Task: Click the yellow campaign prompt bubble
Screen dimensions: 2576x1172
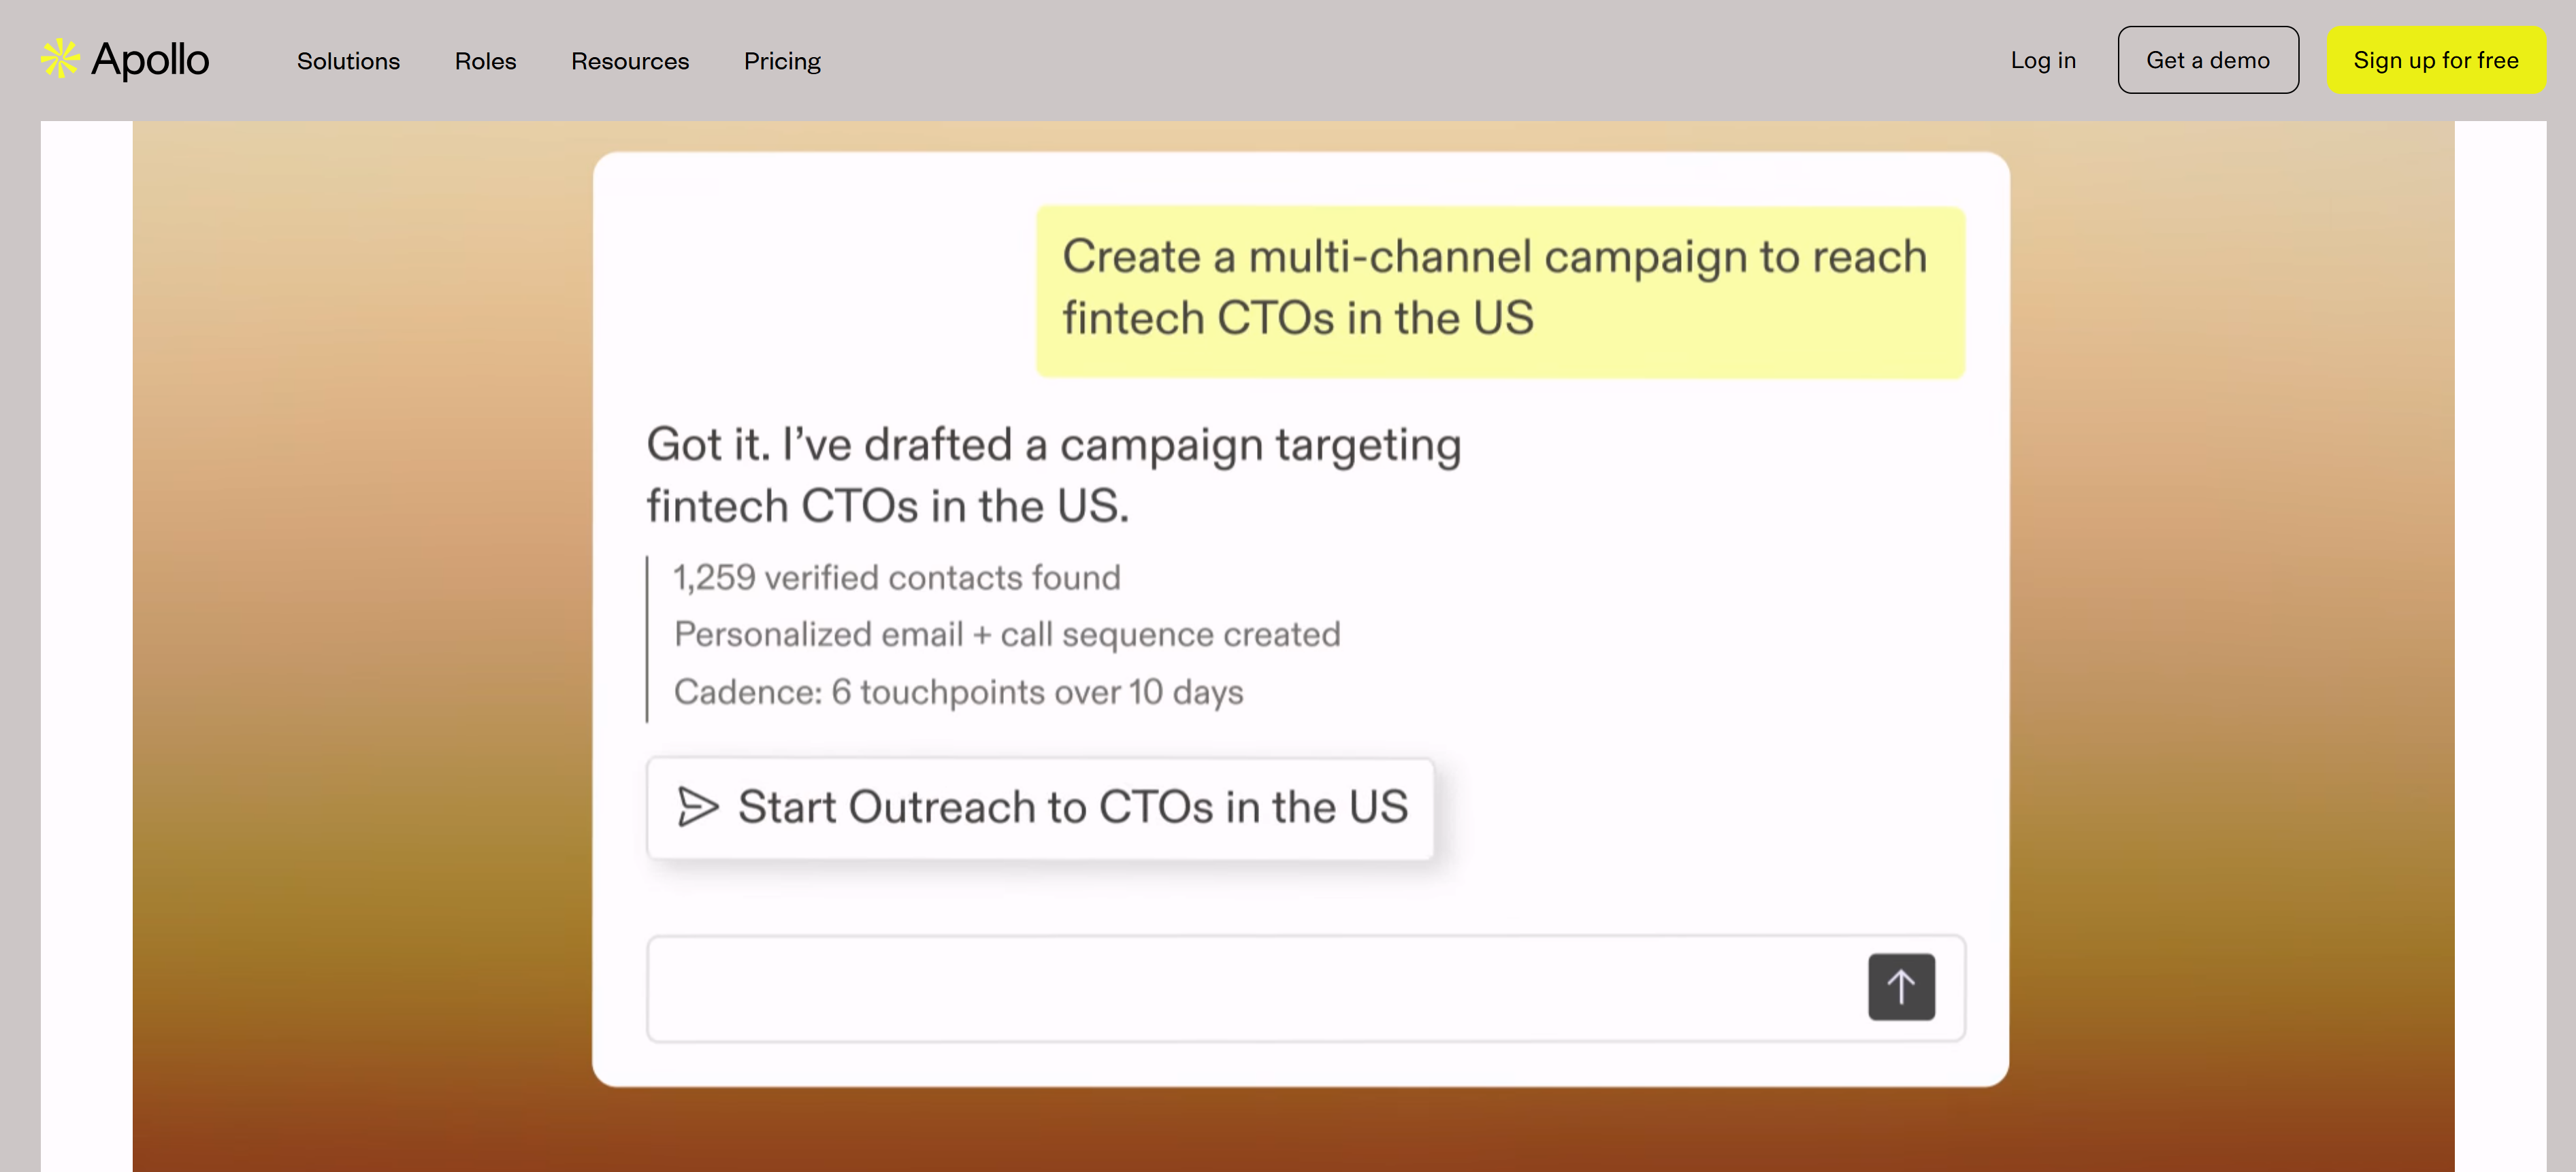Action: (1499, 290)
